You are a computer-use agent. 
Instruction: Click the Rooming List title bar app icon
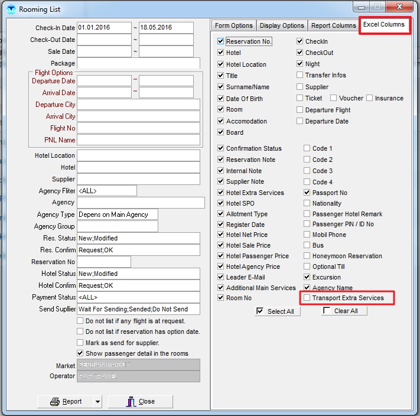[11, 9]
